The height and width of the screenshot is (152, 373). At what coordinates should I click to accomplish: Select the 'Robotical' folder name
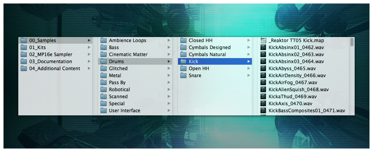click(120, 90)
